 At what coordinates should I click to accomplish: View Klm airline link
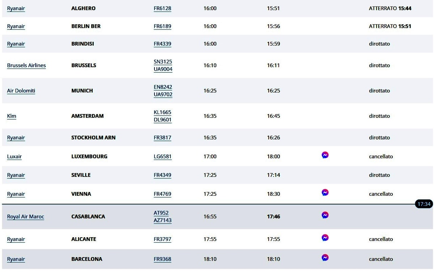(x=12, y=116)
